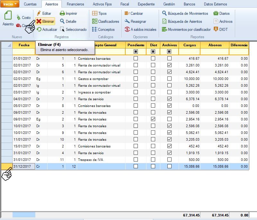This screenshot has height=220, width=257.
Task: Click the Imprimir printer icon
Action: coord(62,13)
